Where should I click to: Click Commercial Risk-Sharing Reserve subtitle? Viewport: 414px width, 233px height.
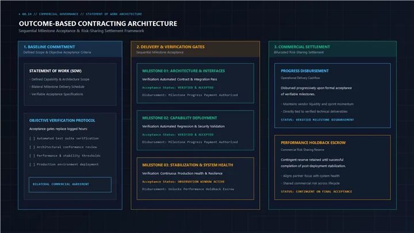pyautogui.click(x=302, y=150)
